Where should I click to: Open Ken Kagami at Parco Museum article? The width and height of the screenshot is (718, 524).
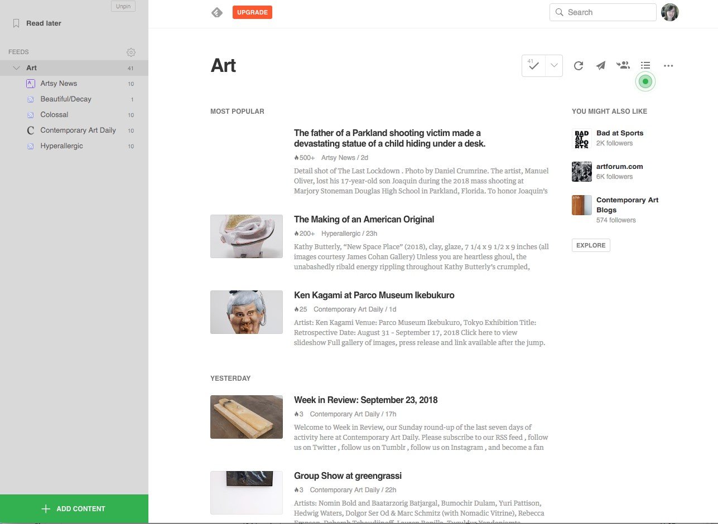374,295
